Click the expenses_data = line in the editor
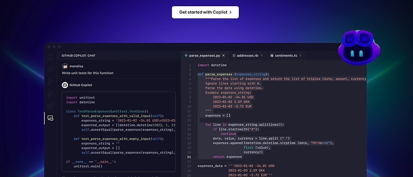 pyautogui.click(x=236, y=166)
